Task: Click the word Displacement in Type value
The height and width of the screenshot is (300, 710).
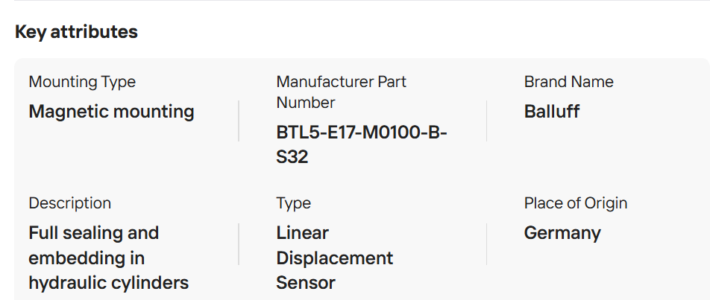Action: (x=335, y=258)
